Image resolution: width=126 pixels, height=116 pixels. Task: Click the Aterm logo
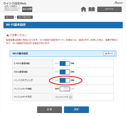(118, 3)
